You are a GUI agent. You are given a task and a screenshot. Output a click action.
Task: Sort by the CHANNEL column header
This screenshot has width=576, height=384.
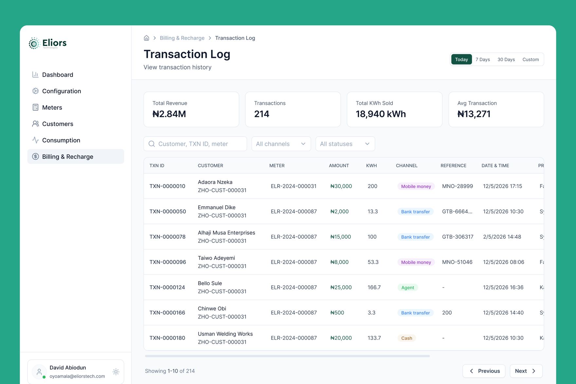[x=406, y=166]
